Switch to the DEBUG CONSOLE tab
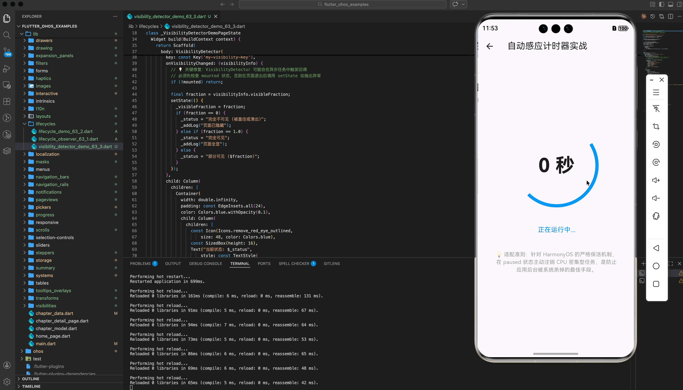The height and width of the screenshot is (390, 683). tap(205, 264)
